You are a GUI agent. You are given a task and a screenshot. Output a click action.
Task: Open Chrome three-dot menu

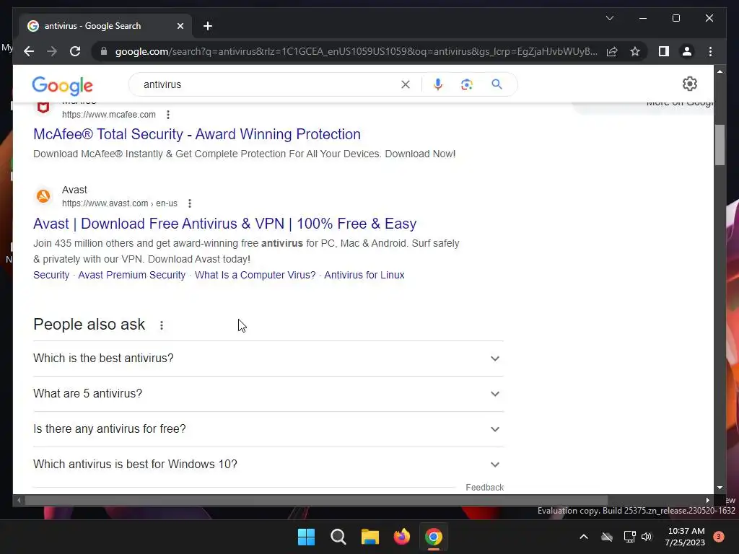click(x=710, y=51)
